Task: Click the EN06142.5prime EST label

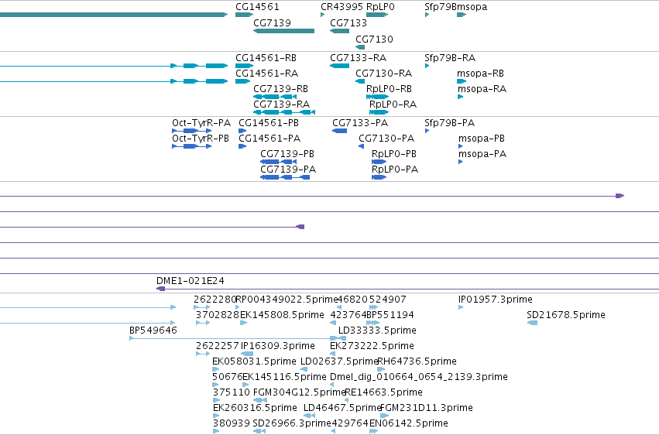Action: [x=409, y=423]
